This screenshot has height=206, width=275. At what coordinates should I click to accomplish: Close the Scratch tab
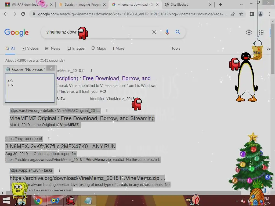(104, 5)
